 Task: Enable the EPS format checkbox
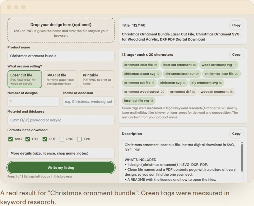(79, 139)
